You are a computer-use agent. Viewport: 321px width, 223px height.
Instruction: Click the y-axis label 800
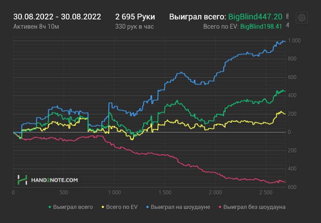[x=292, y=59]
